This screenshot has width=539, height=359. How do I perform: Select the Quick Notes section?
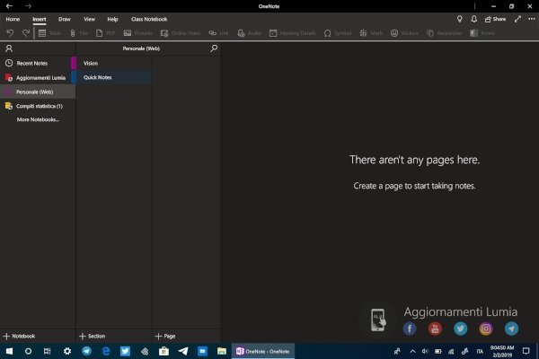111,77
